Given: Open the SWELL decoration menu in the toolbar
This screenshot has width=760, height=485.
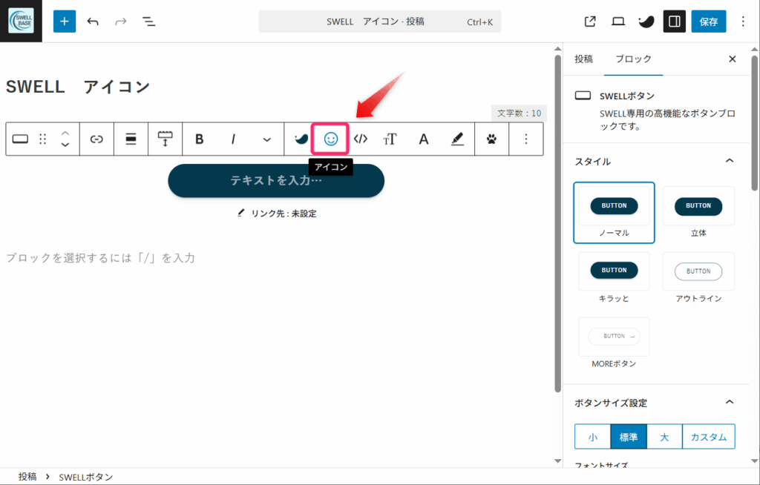Looking at the screenshot, I should point(301,139).
